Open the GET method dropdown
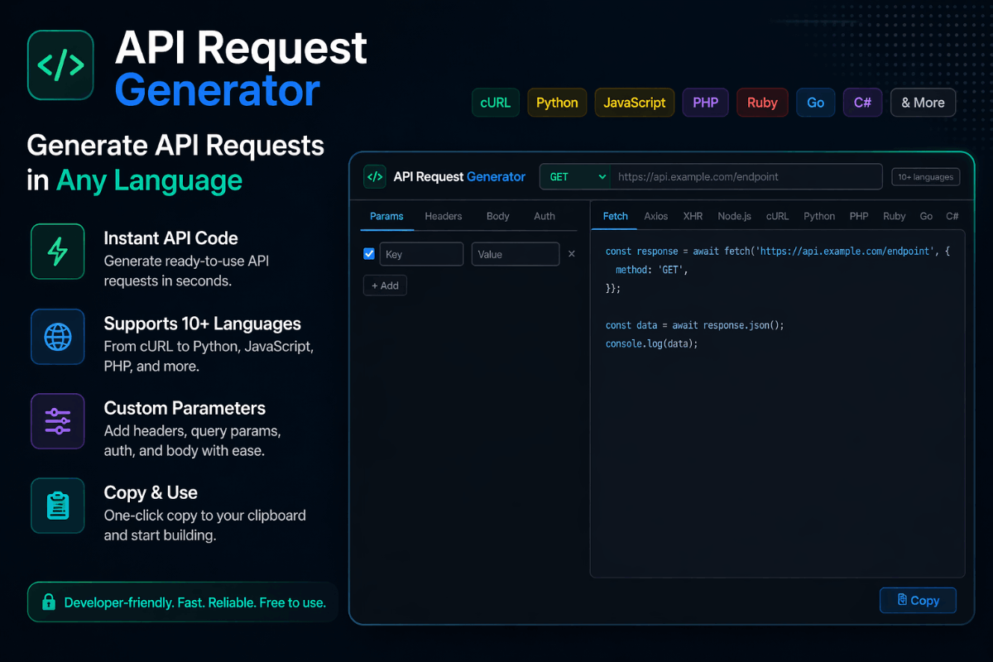This screenshot has width=993, height=662. point(575,176)
